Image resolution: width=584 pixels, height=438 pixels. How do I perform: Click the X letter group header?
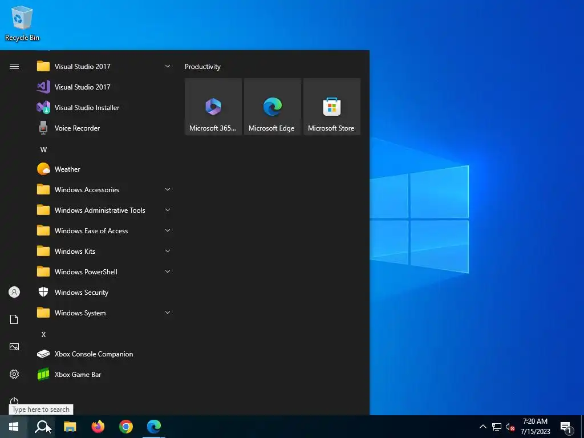point(43,334)
